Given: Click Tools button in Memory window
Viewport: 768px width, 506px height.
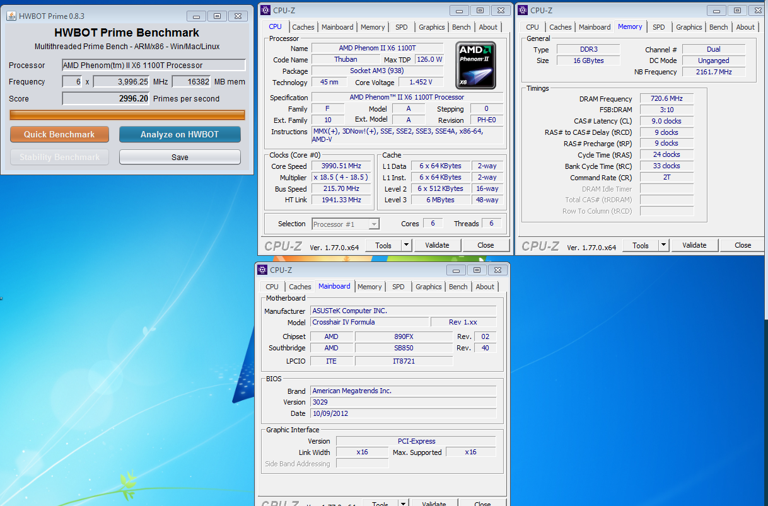Looking at the screenshot, I should (641, 245).
